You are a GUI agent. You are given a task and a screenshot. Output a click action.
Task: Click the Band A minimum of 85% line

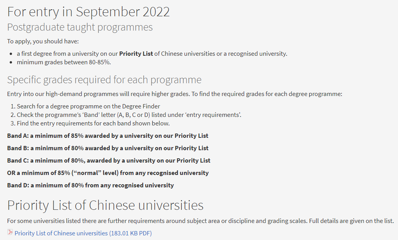pos(108,136)
